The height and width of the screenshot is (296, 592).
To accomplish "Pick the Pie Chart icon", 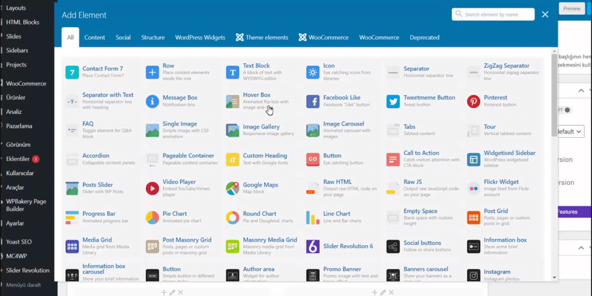I will [x=153, y=217].
